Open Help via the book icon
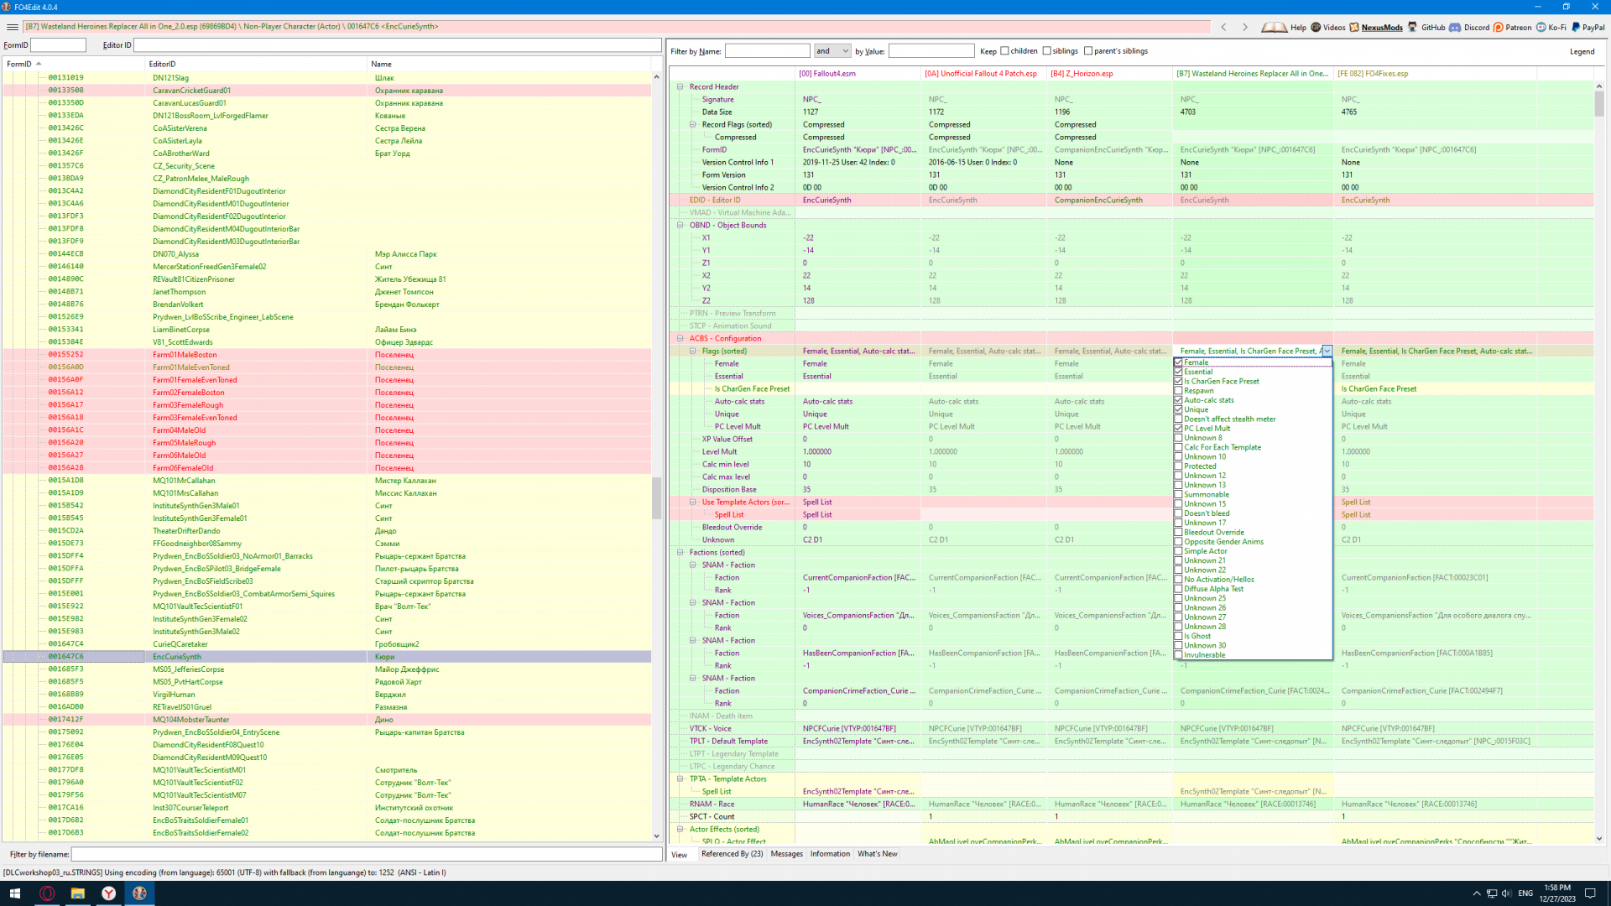The image size is (1611, 906). point(1274,27)
